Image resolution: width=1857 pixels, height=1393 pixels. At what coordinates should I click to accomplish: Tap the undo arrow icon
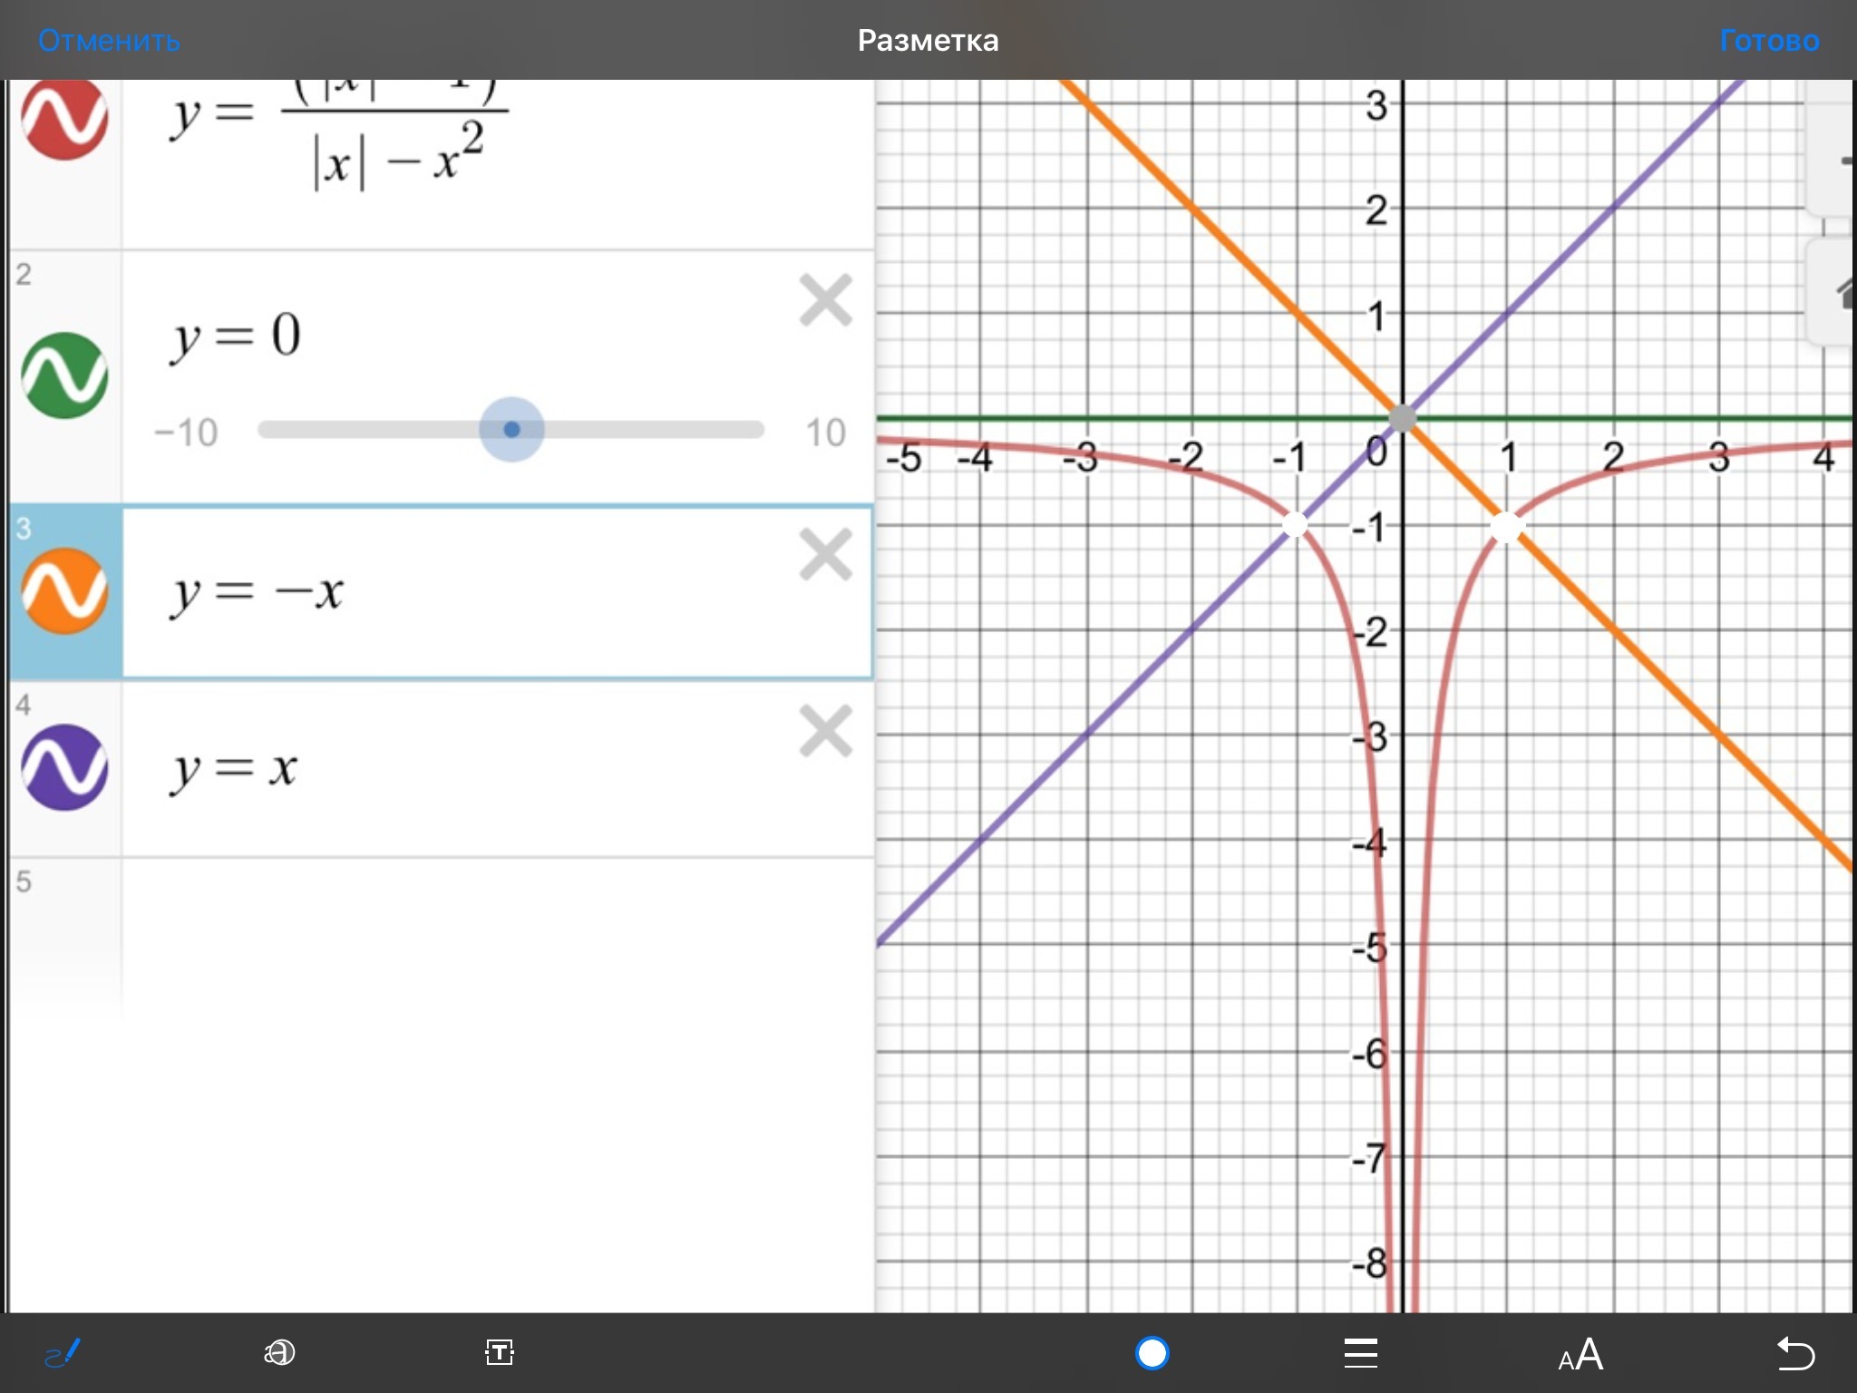pyautogui.click(x=1794, y=1353)
